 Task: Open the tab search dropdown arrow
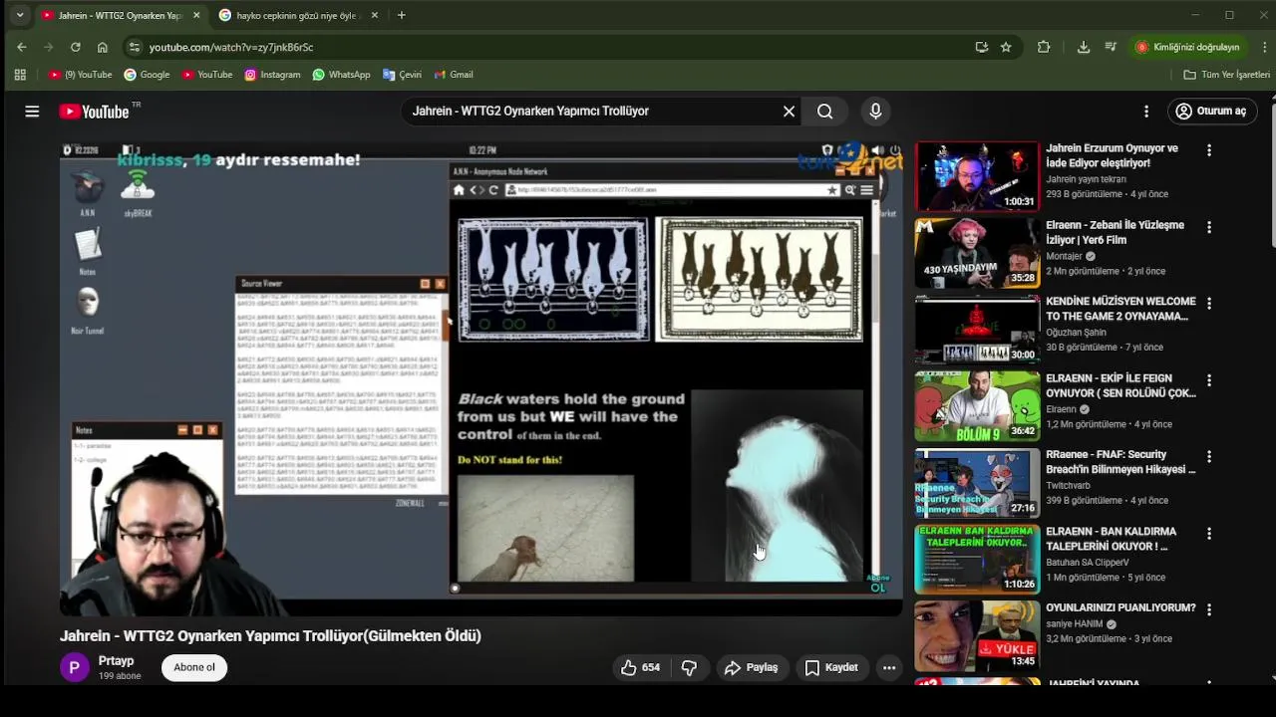[x=19, y=15]
